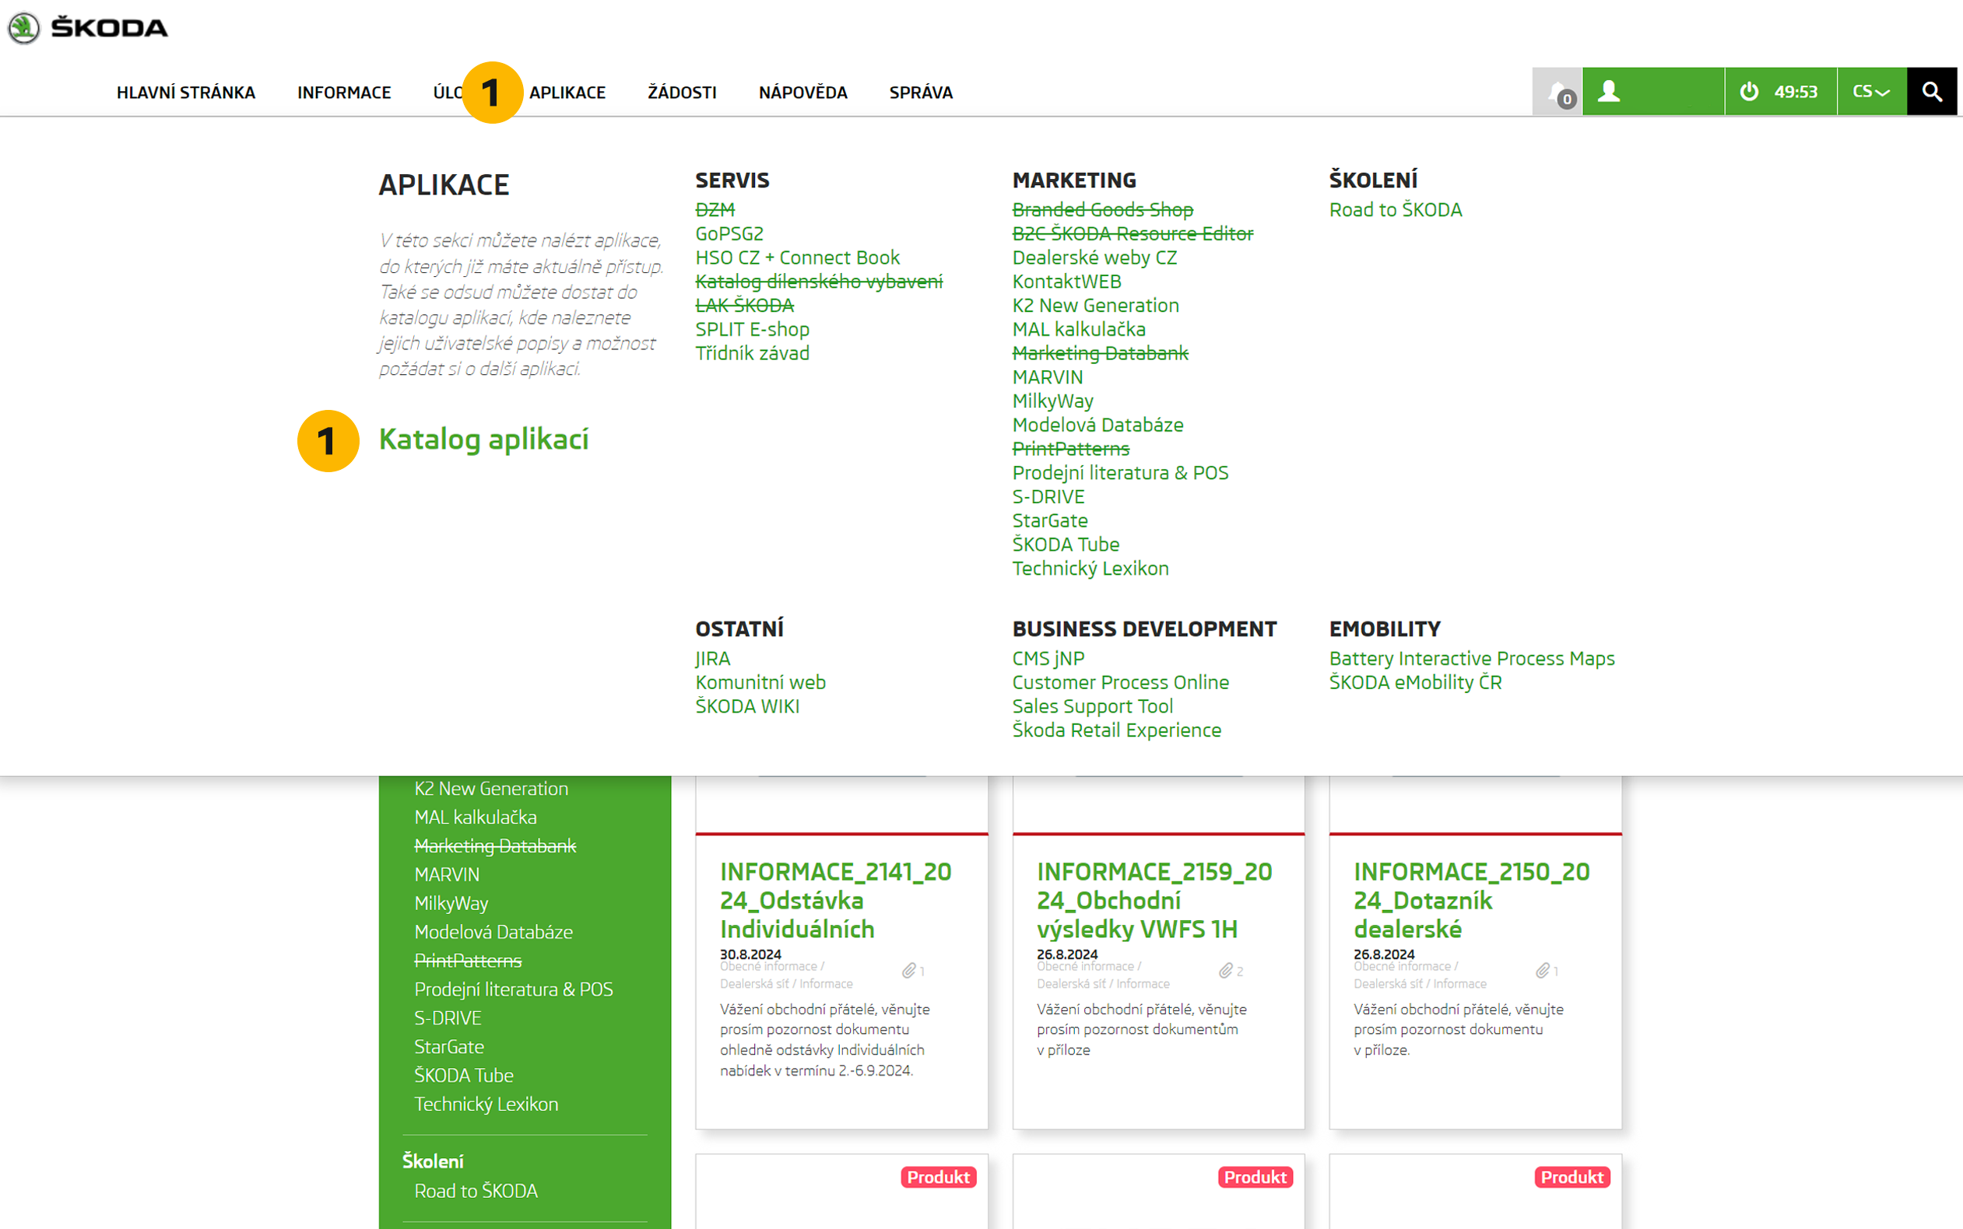Open Komunitní web link

(x=760, y=683)
